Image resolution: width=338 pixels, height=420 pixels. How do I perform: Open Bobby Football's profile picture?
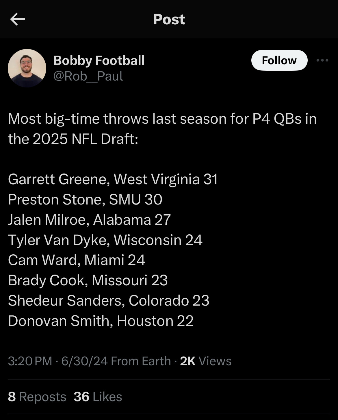point(27,68)
